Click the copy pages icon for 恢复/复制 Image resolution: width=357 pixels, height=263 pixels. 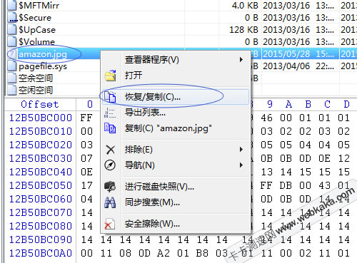(110, 97)
